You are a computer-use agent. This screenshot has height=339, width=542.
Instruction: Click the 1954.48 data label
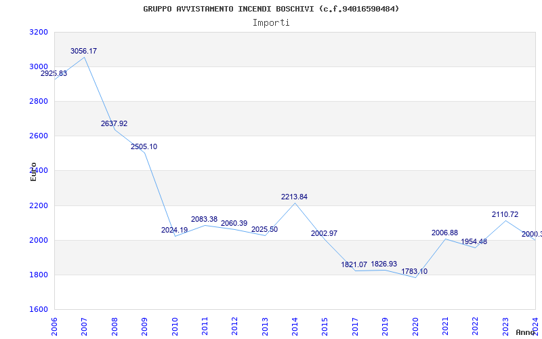(474, 241)
